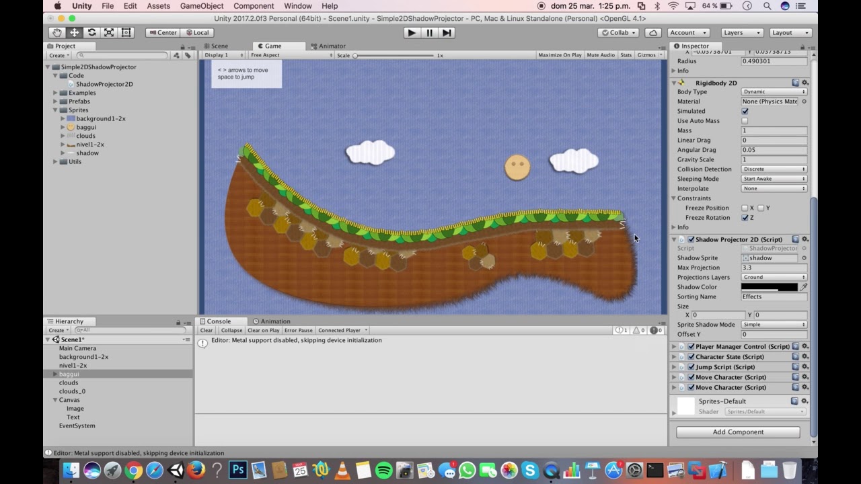Open the Body Type dropdown
The image size is (861, 484).
(774, 91)
